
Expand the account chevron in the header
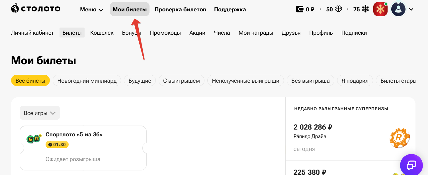[411, 9]
